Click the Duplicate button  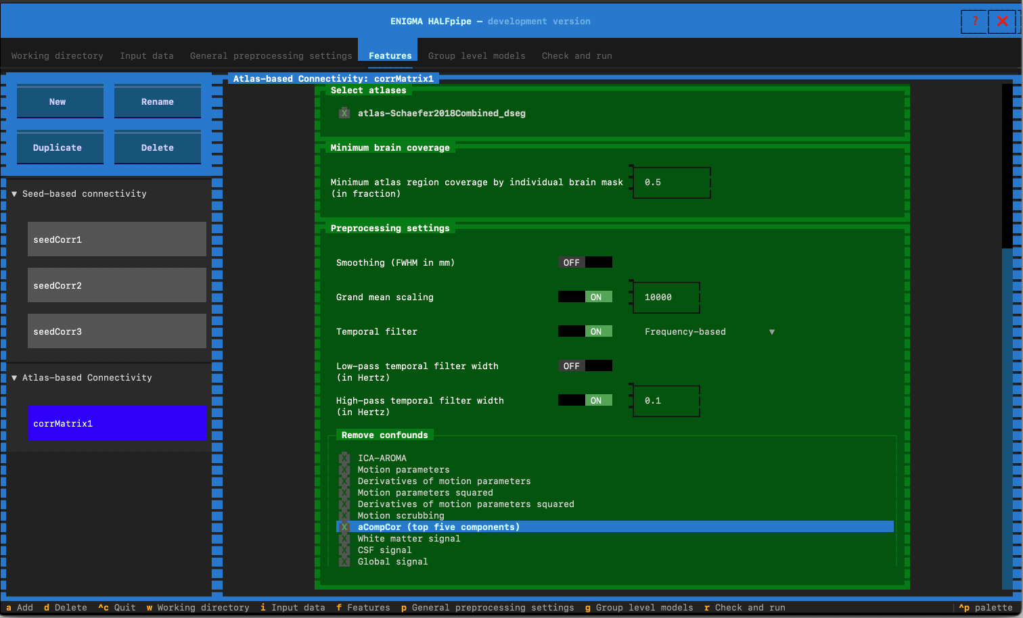(x=60, y=147)
